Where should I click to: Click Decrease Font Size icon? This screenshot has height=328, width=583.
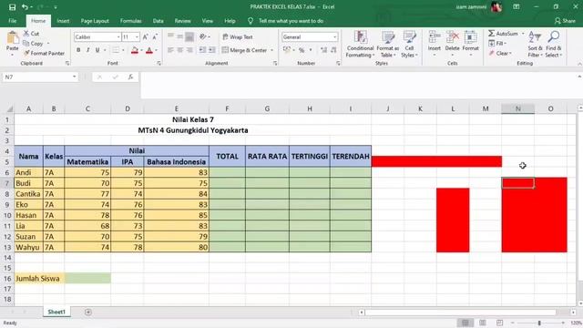click(155, 36)
